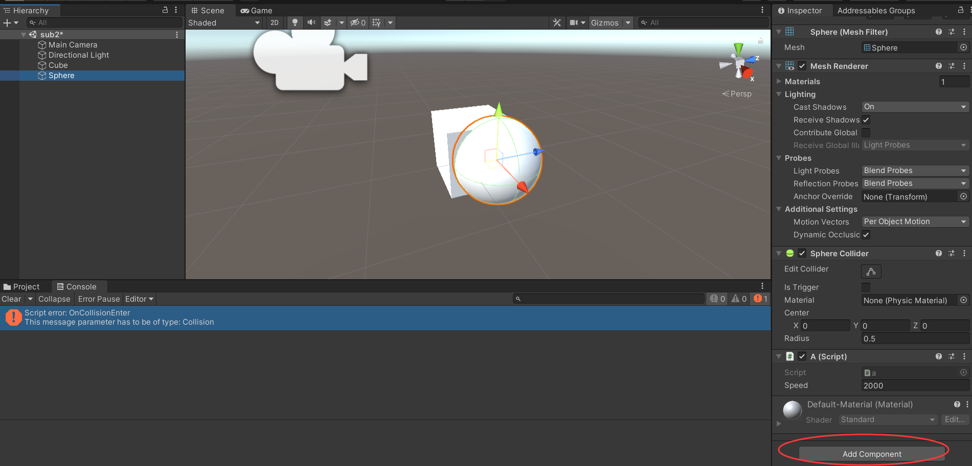This screenshot has width=972, height=466.
Task: Open the Shaded draw mode dropdown
Action: click(224, 22)
